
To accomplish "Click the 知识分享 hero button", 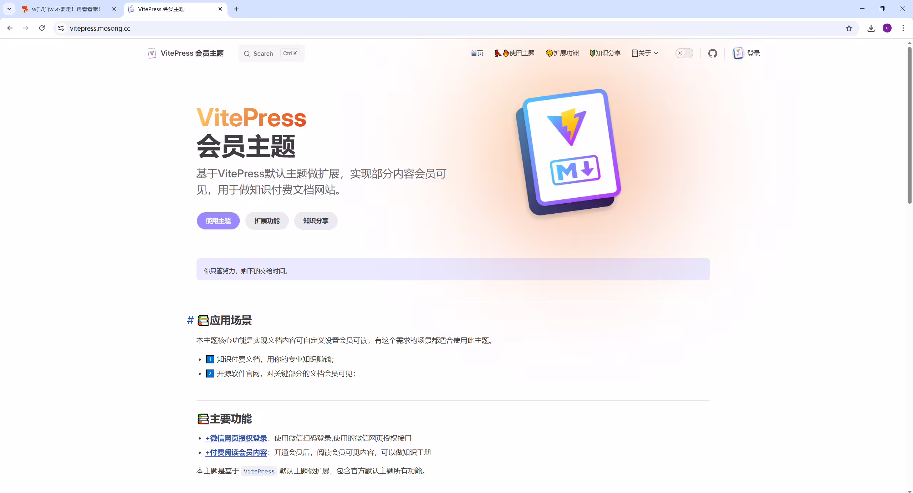I will point(316,221).
